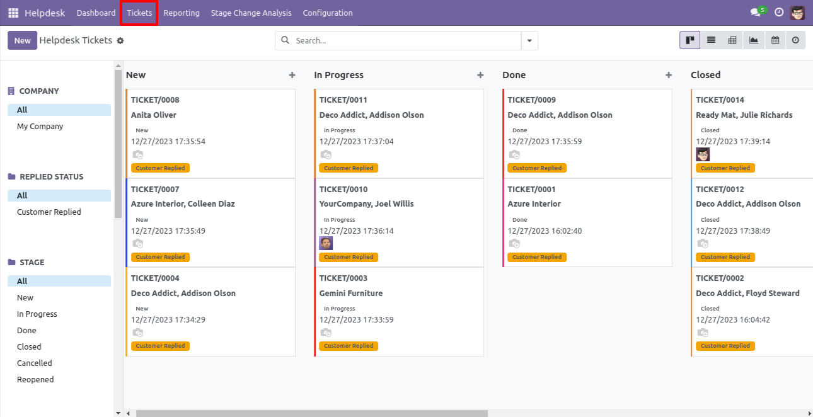Click assigned user avatar on TICKET/0014
The width and height of the screenshot is (813, 417).
tap(703, 154)
